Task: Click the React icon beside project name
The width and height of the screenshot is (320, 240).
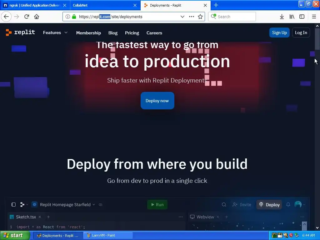Action: pos(34,204)
